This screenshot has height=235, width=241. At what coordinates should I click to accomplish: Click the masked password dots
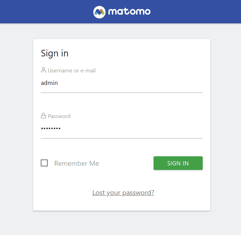click(51, 128)
